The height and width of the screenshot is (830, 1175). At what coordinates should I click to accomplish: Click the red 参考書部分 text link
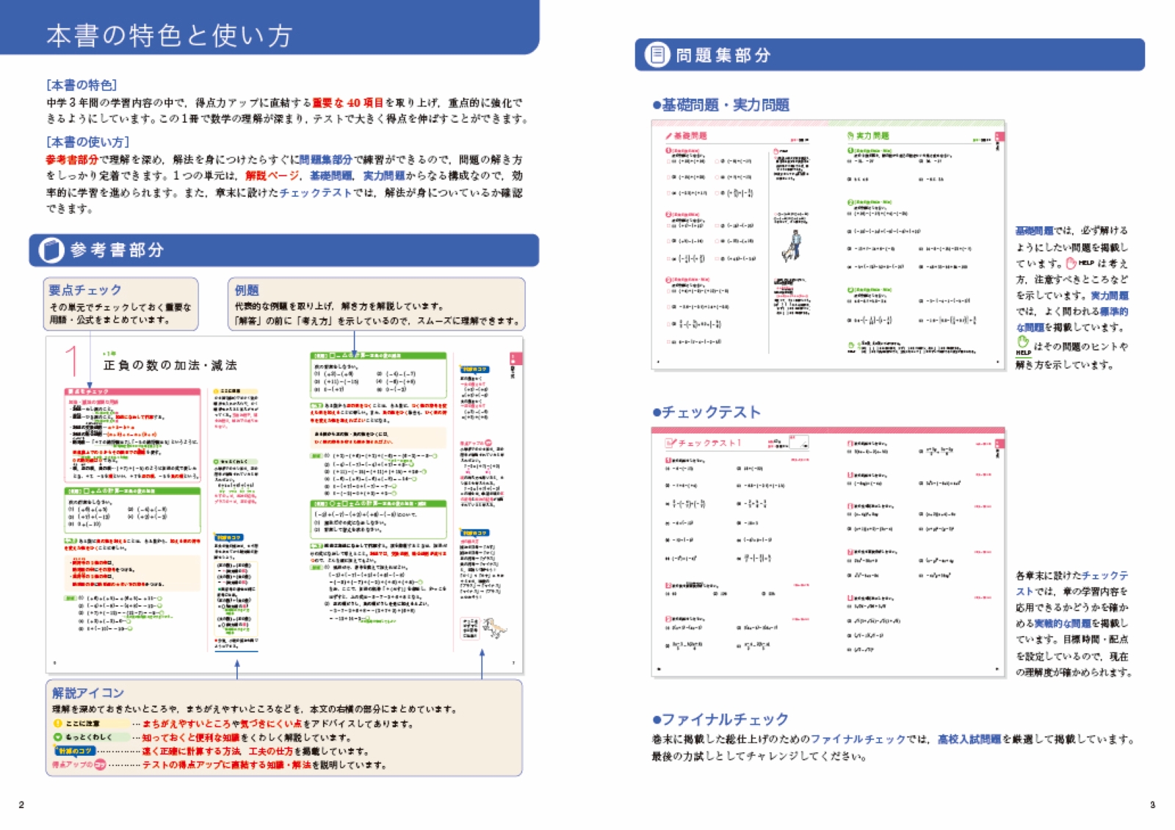point(72,159)
